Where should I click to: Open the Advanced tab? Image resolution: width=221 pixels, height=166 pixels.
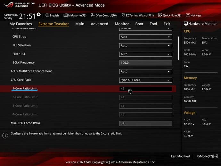100,24
